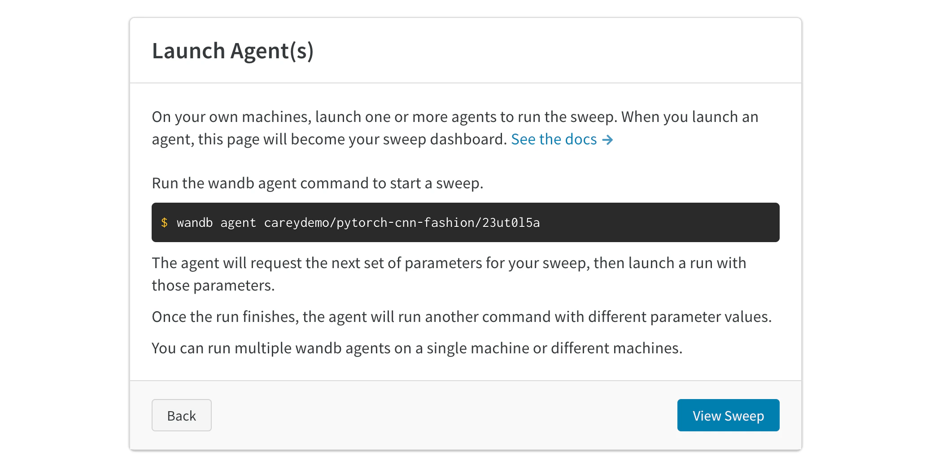The width and height of the screenshot is (934, 469).
Task: Click the divider below Launch Agent(s)
Action: click(466, 83)
